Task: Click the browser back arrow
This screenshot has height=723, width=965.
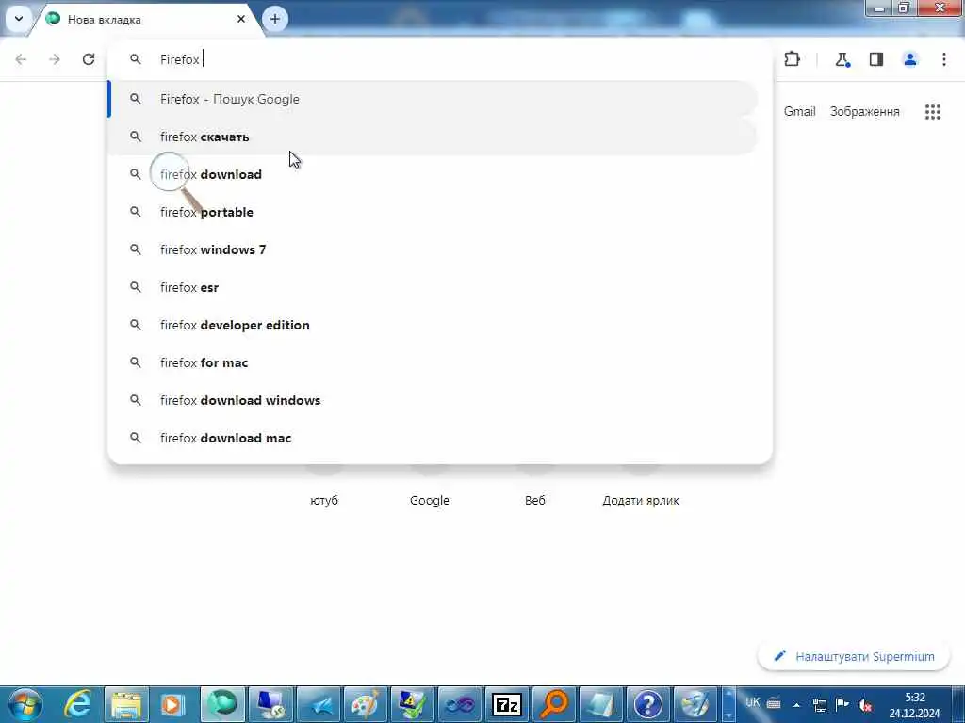Action: 21,59
